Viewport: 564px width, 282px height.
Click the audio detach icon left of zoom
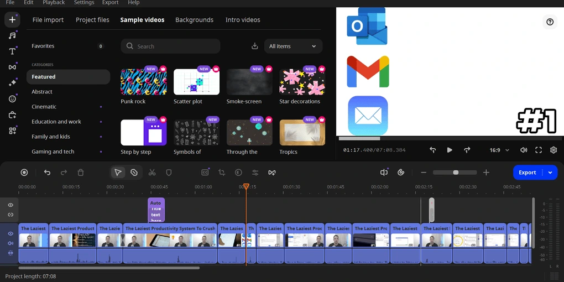click(384, 173)
